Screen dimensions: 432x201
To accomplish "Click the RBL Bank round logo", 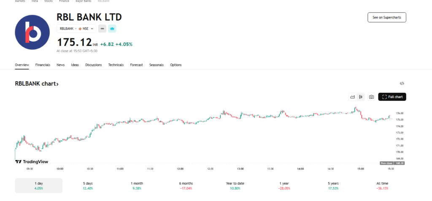I will click(32, 32).
